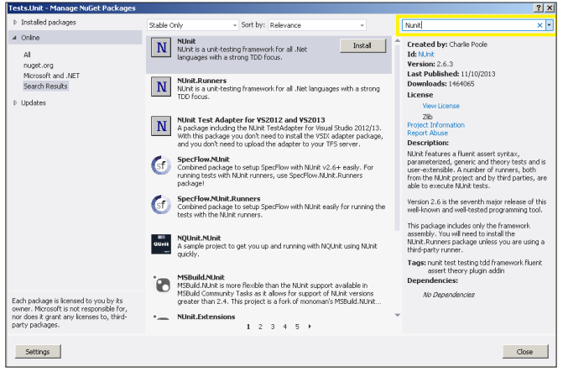Clear the search box with the X icon
The height and width of the screenshot is (372, 563).
[x=540, y=25]
